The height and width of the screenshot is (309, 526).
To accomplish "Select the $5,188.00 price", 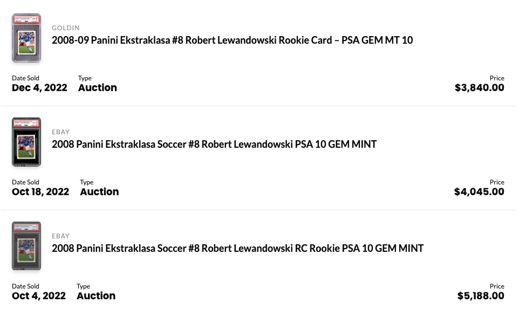I will click(x=481, y=296).
